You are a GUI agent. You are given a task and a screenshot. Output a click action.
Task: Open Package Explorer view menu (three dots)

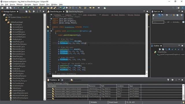coord(37,12)
